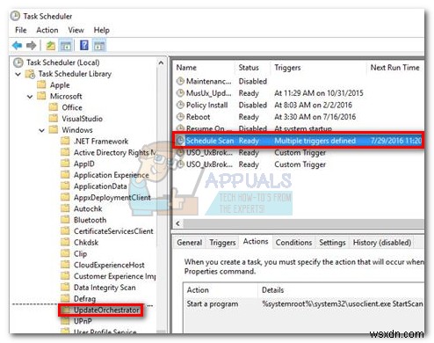The width and height of the screenshot is (434, 343).
Task: Select the Start a program action row
Action: coord(304,304)
